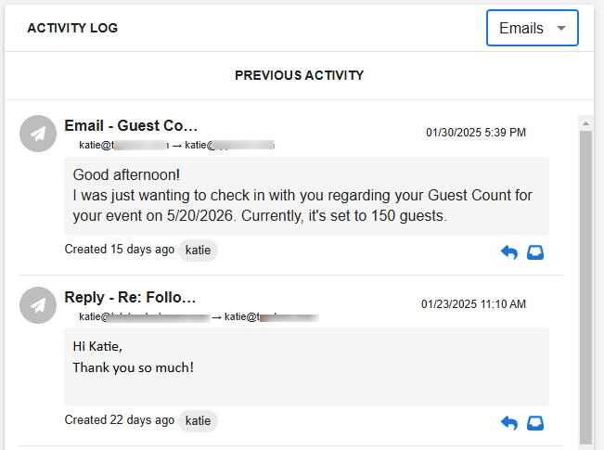Click the Activity Log header title
Image resolution: width=604 pixels, height=450 pixels.
[x=72, y=28]
